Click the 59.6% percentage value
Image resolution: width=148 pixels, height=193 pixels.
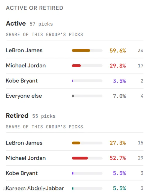click(x=118, y=51)
